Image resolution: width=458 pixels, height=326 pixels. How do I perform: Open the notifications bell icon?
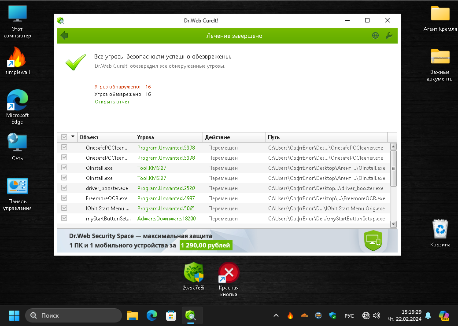428,315
